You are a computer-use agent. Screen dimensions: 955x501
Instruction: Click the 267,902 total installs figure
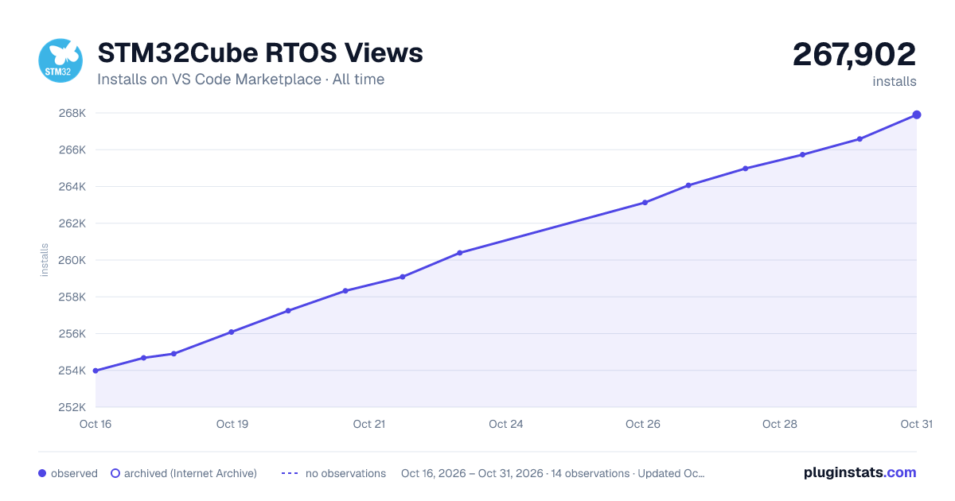tap(854, 54)
